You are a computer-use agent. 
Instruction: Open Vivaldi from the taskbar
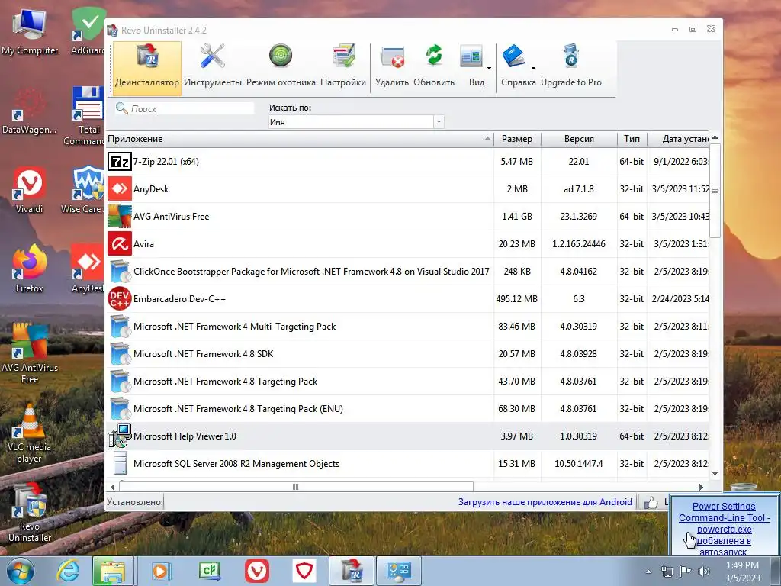256,571
